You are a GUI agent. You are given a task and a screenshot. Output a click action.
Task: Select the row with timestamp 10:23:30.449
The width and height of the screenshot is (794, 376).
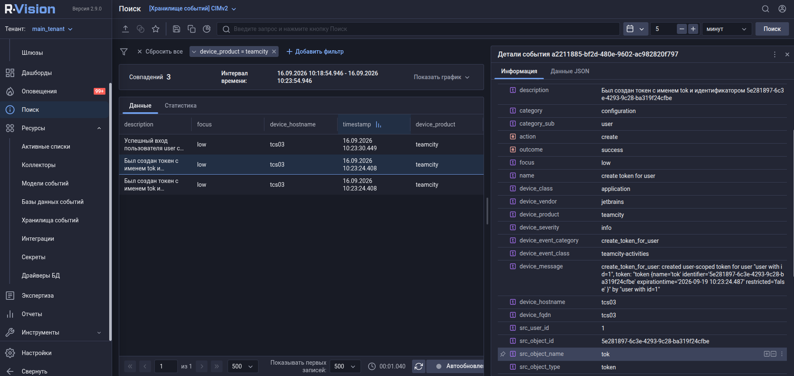click(x=301, y=144)
